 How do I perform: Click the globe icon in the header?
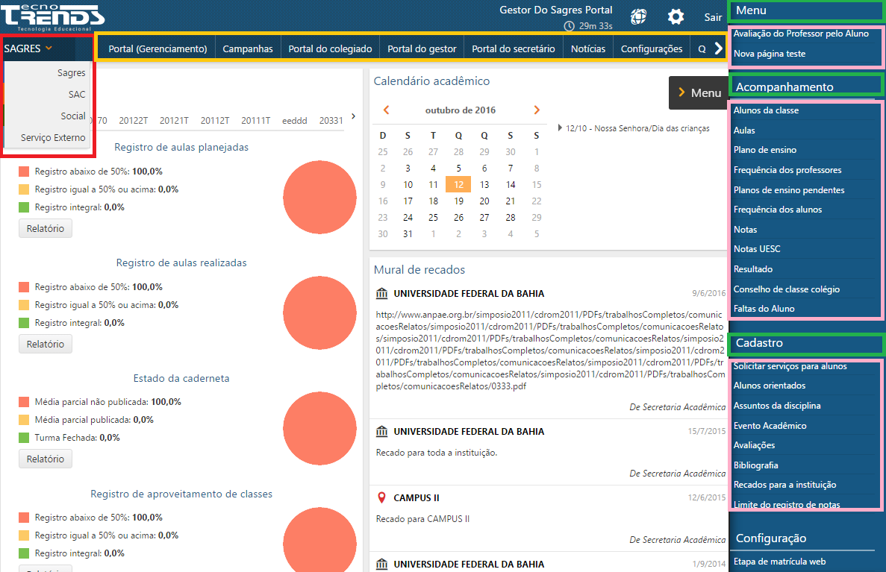pos(638,16)
